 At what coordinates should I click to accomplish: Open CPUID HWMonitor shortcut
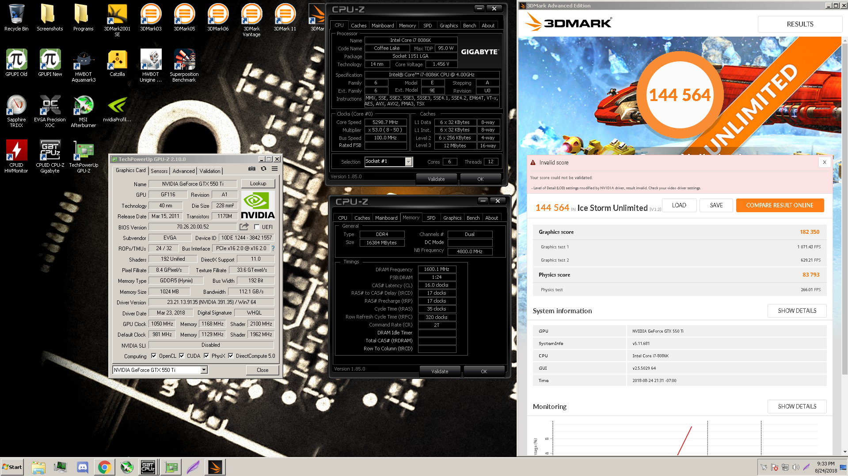coord(16,157)
